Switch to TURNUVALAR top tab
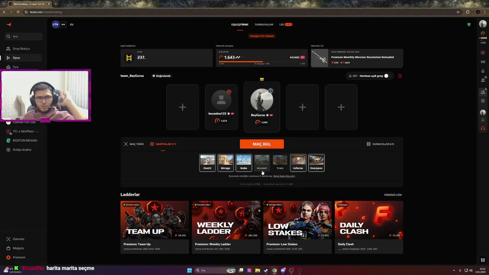 click(264, 24)
